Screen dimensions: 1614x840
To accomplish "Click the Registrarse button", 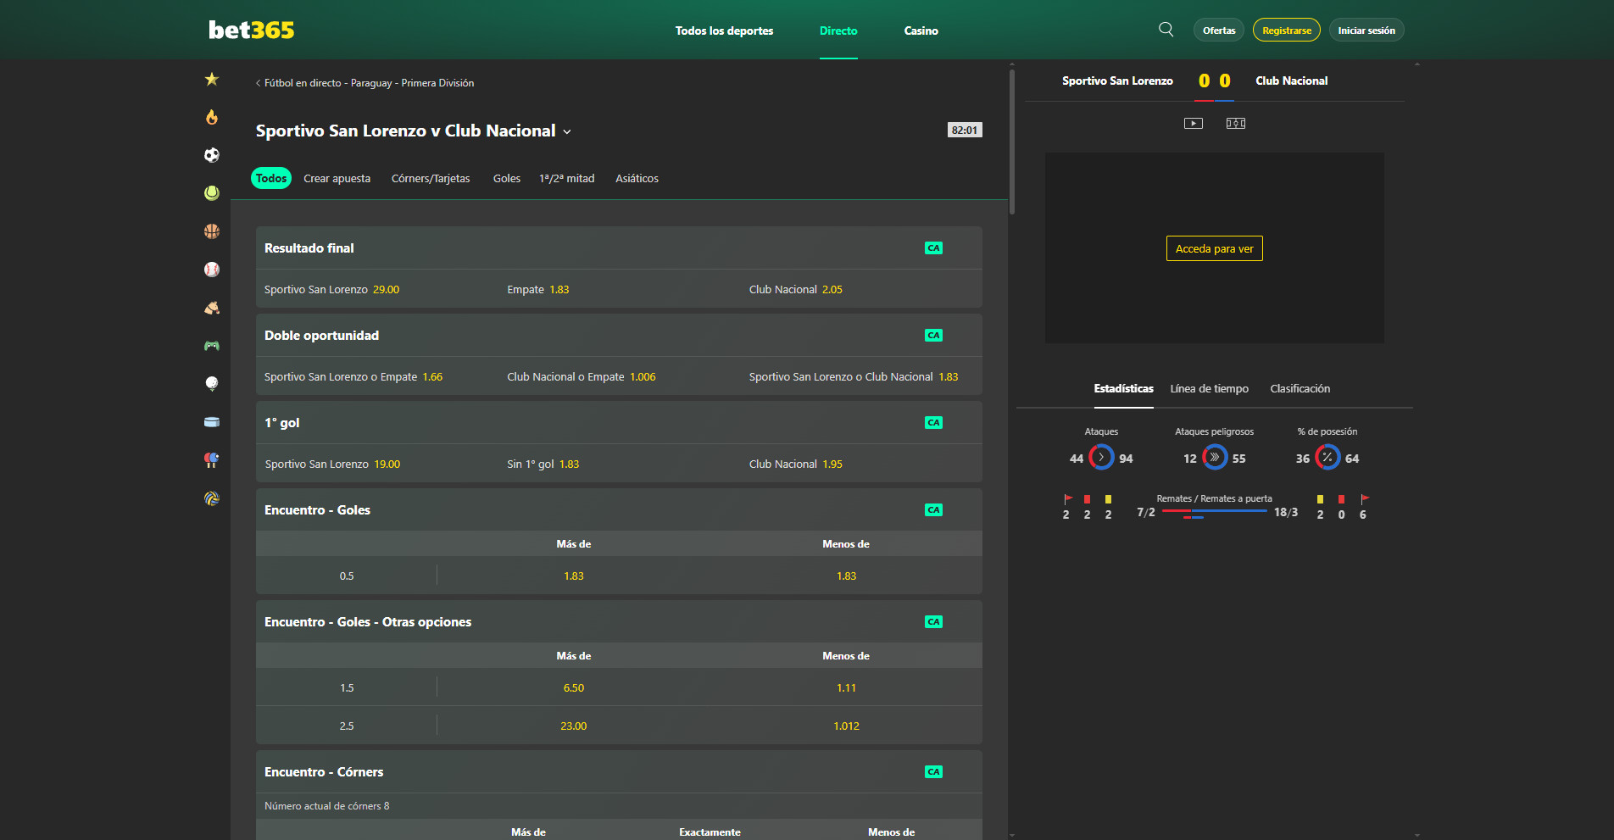I will click(x=1287, y=31).
